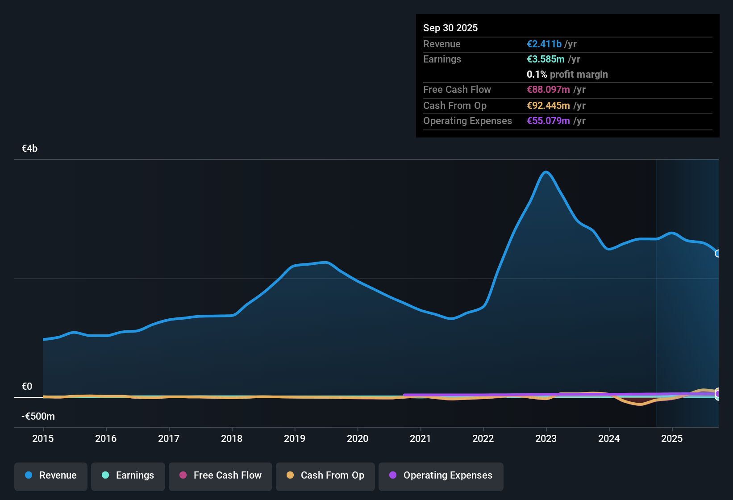The width and height of the screenshot is (733, 500).
Task: Hide the Earnings series using its legend toggle
Action: [128, 476]
